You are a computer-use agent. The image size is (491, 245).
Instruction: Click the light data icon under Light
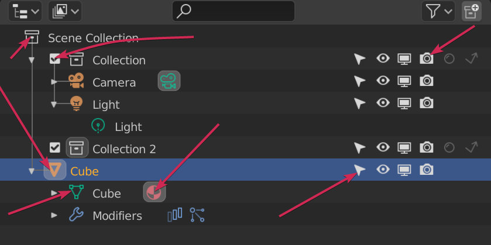[98, 125]
